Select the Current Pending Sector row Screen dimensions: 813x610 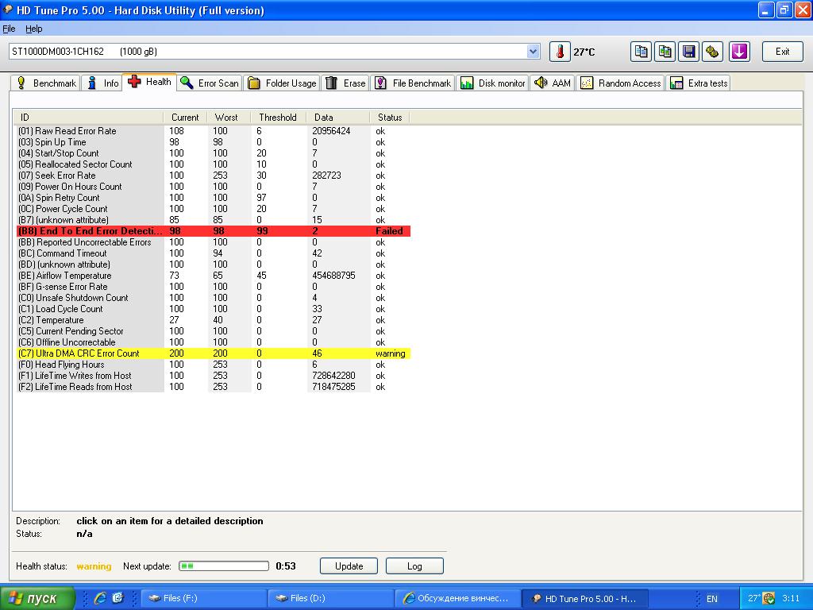(x=213, y=331)
